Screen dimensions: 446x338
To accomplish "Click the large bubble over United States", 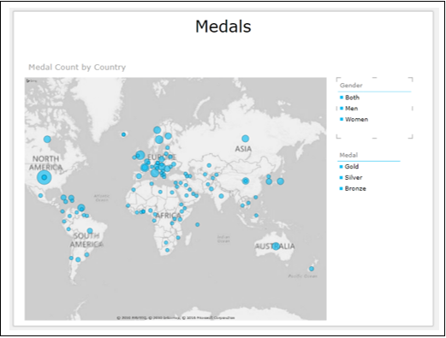I will tap(45, 177).
